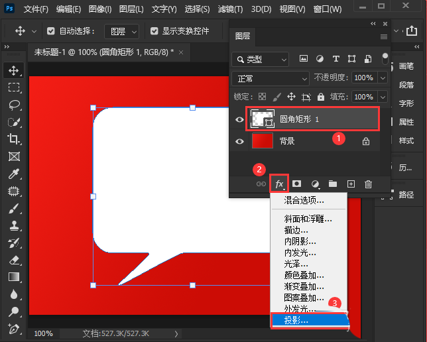Image resolution: width=427 pixels, height=342 pixels.
Task: Open the 正常 blend mode dropdown
Action: click(271, 79)
